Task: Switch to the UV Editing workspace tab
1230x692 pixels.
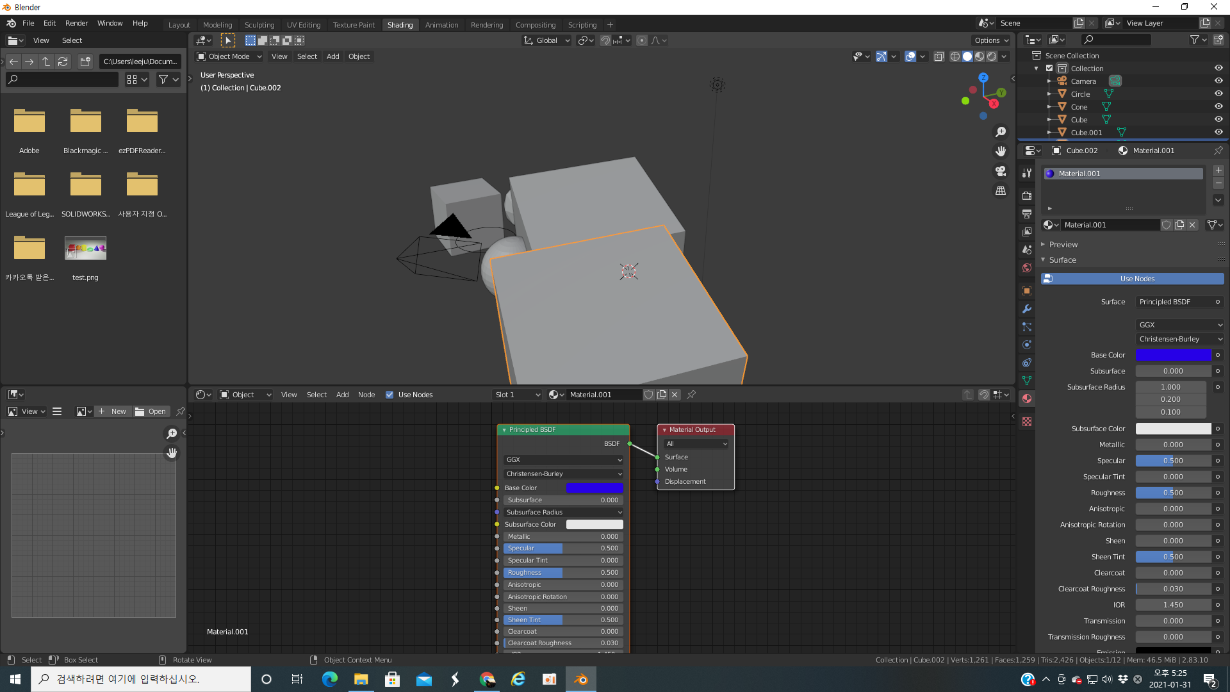Action: click(x=303, y=25)
